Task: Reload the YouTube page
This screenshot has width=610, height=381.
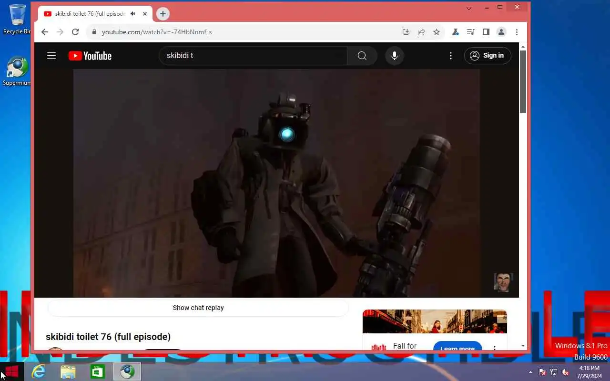Action: (75, 32)
